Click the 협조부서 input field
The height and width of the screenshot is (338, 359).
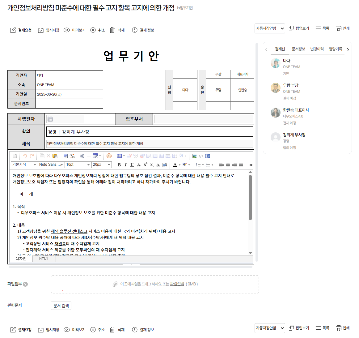(x=203, y=119)
